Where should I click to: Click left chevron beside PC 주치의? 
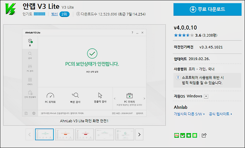tap(115, 99)
